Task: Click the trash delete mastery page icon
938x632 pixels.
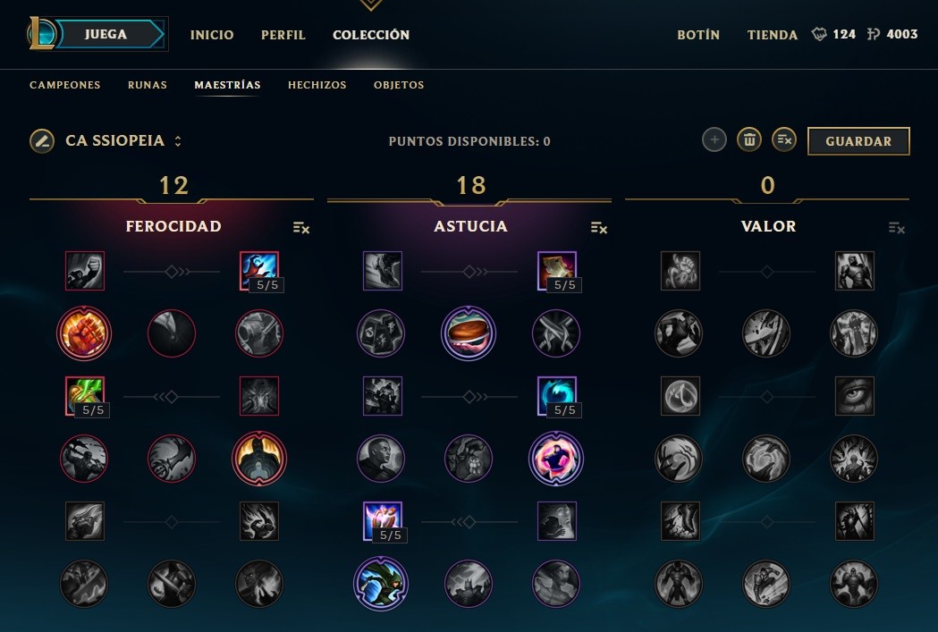Action: click(x=749, y=140)
